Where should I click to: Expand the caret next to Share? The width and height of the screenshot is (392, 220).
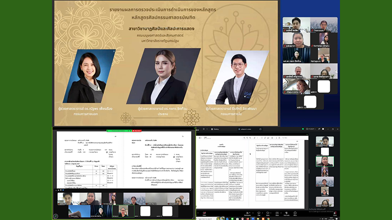(x=281, y=213)
